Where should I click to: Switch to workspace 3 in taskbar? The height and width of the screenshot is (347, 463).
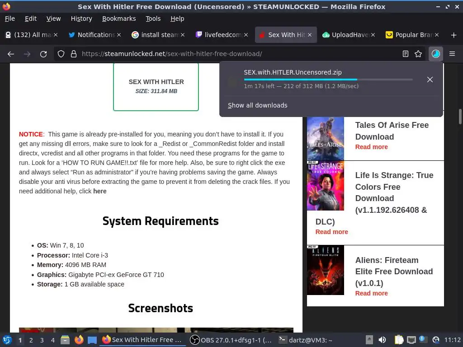coord(42,340)
